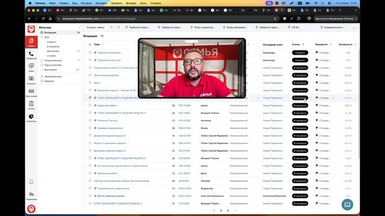Viewport: 385px width, 216px height.
Task: Open status dropdown in Алена row
Action: click(x=300, y=128)
